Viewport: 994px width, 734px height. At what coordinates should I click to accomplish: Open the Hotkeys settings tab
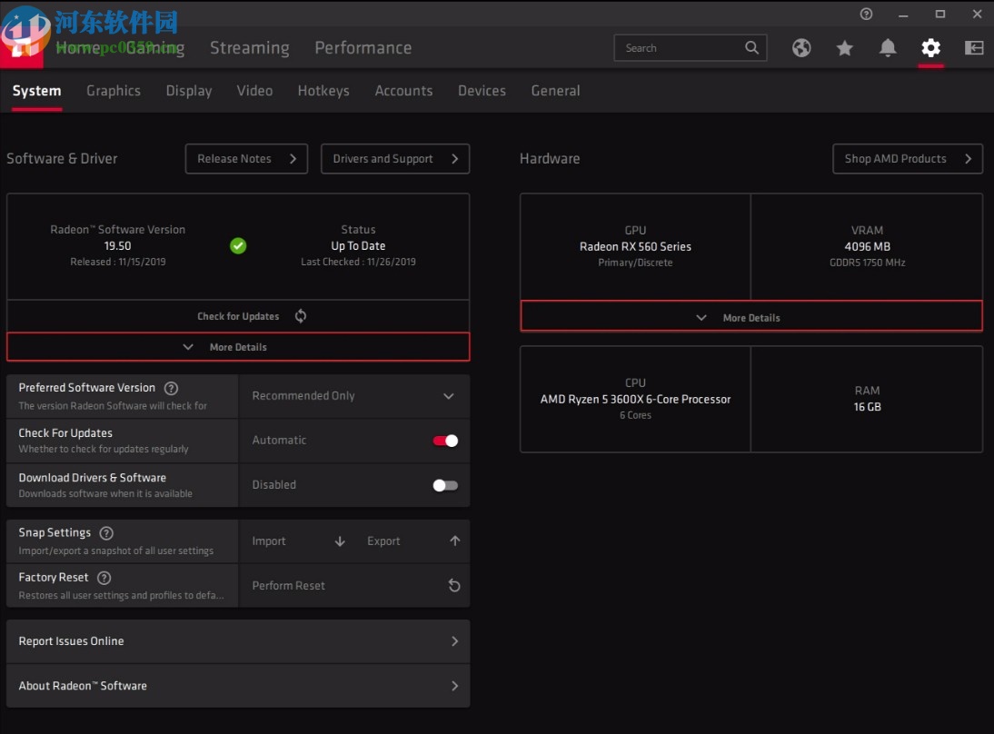[323, 91]
